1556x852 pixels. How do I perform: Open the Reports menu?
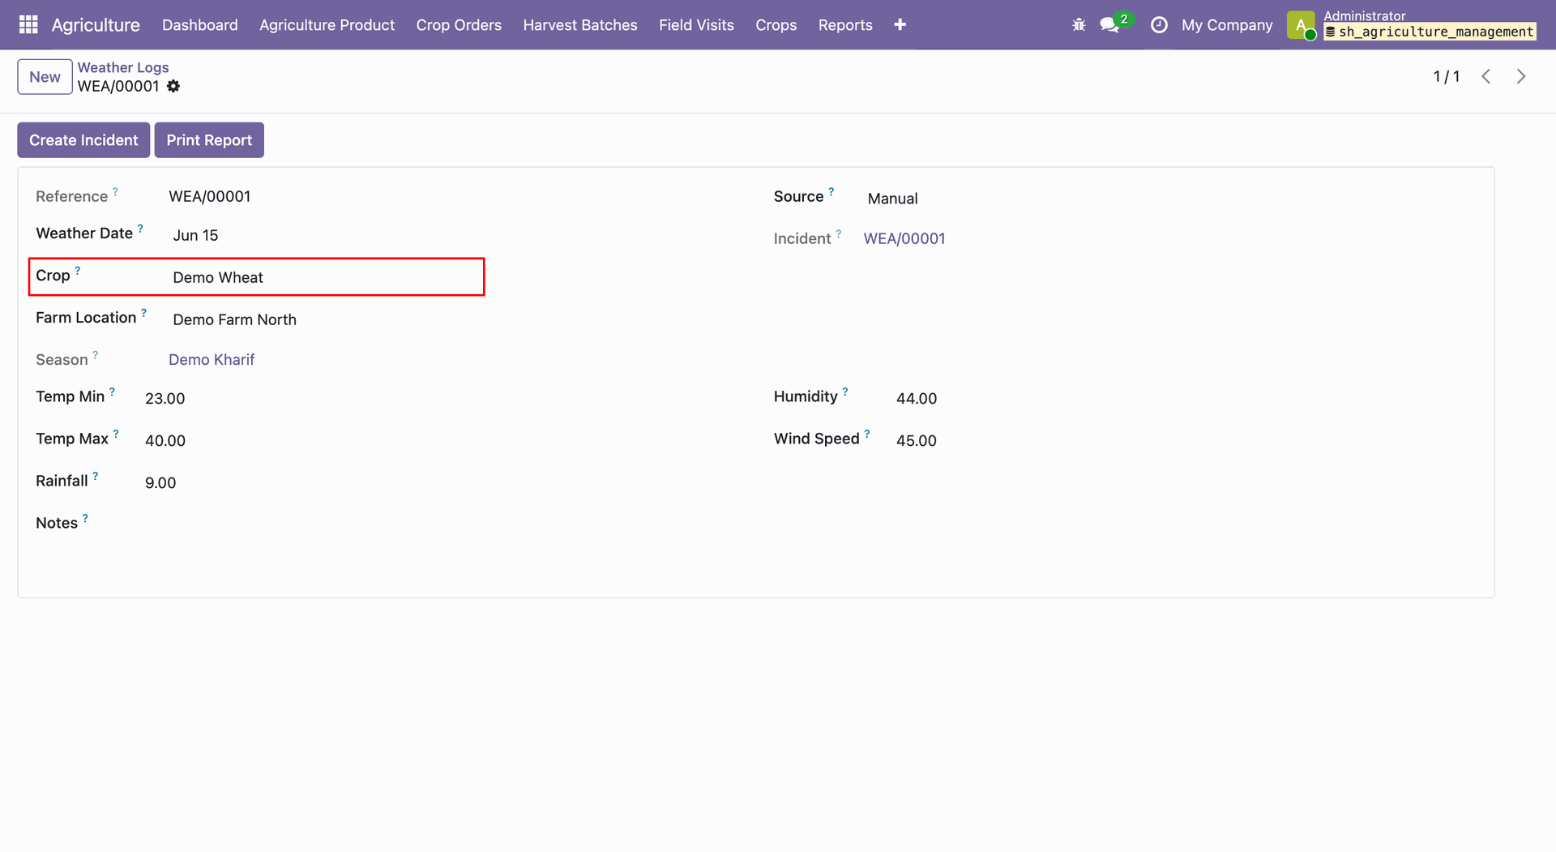845,24
